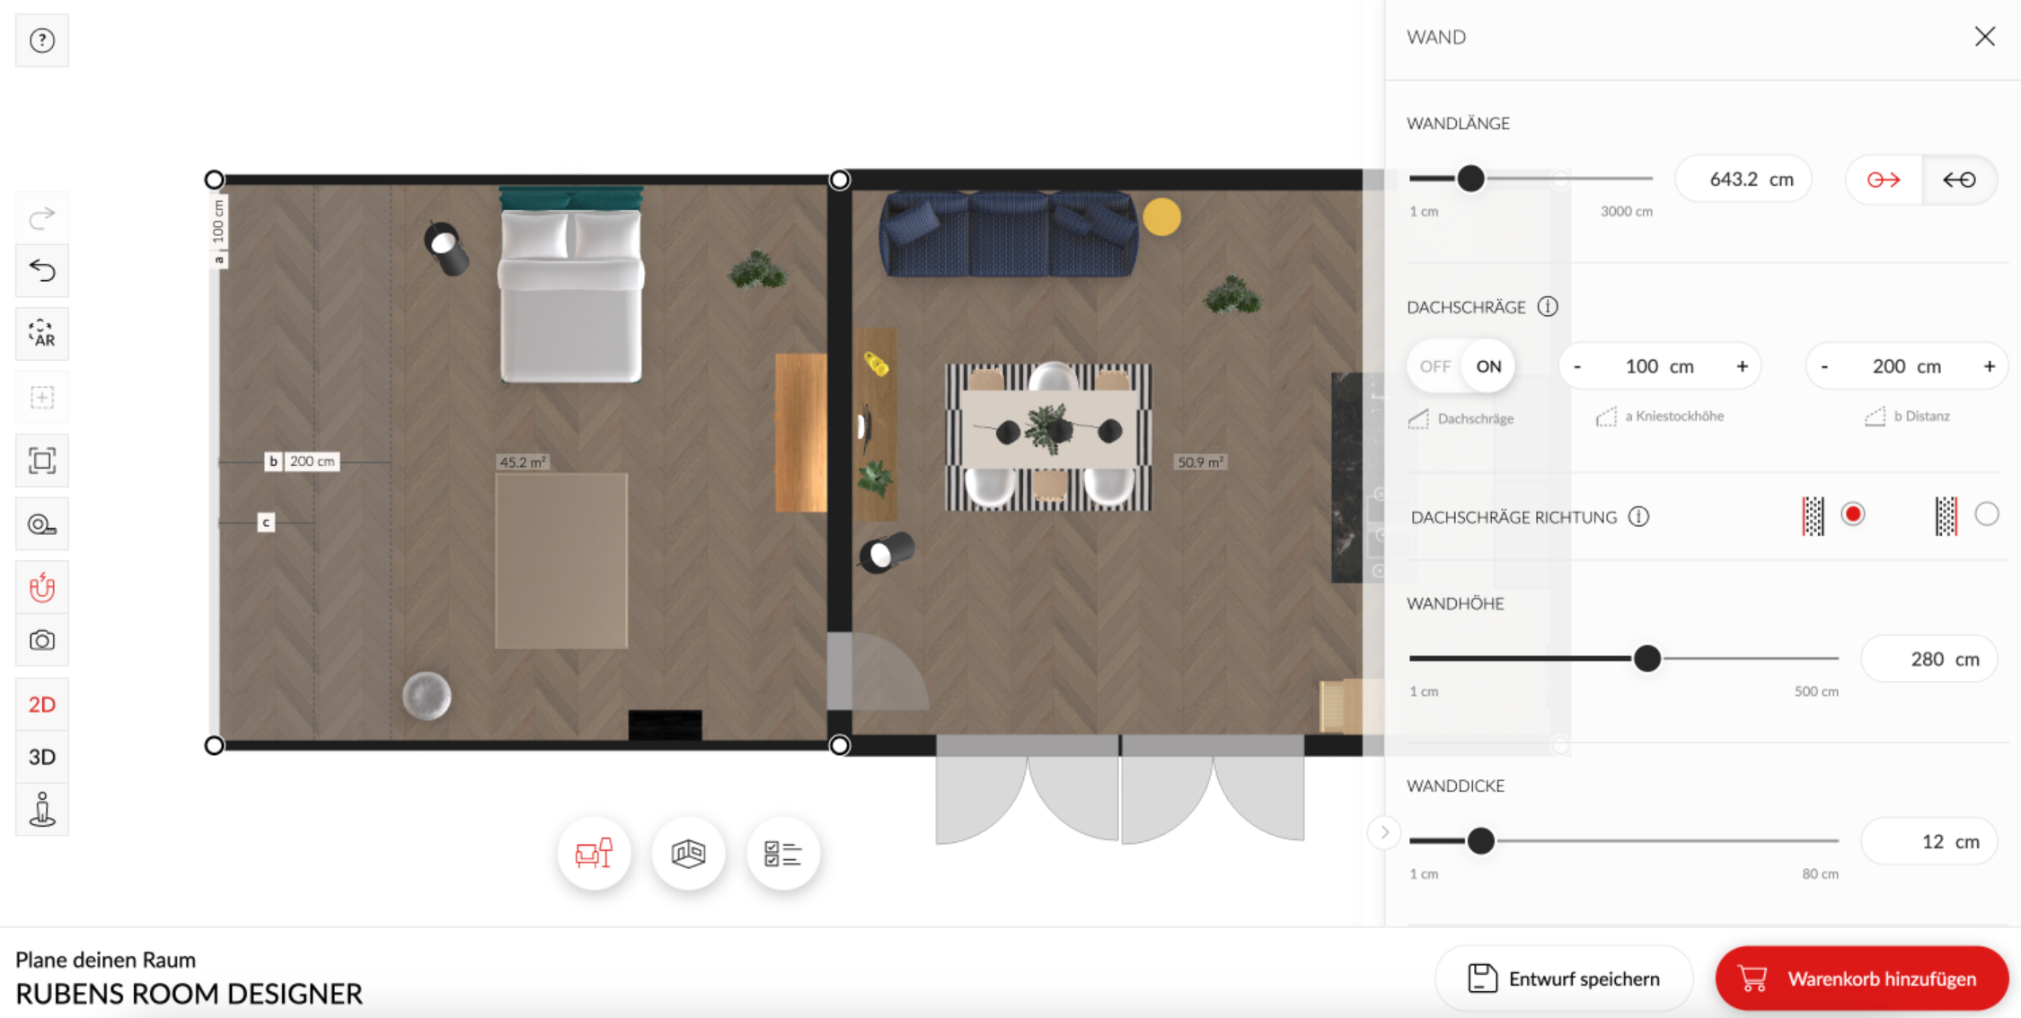Screen dimensions: 2021x1018
Task: Click Warenkorb hinzufügen button
Action: click(x=1861, y=979)
